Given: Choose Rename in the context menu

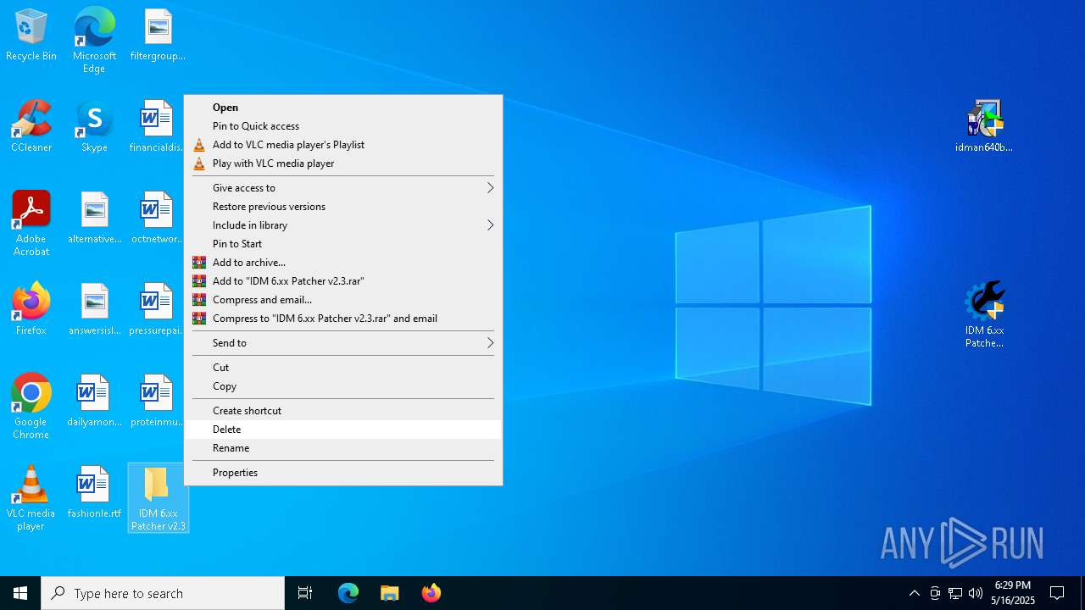Looking at the screenshot, I should point(343,448).
